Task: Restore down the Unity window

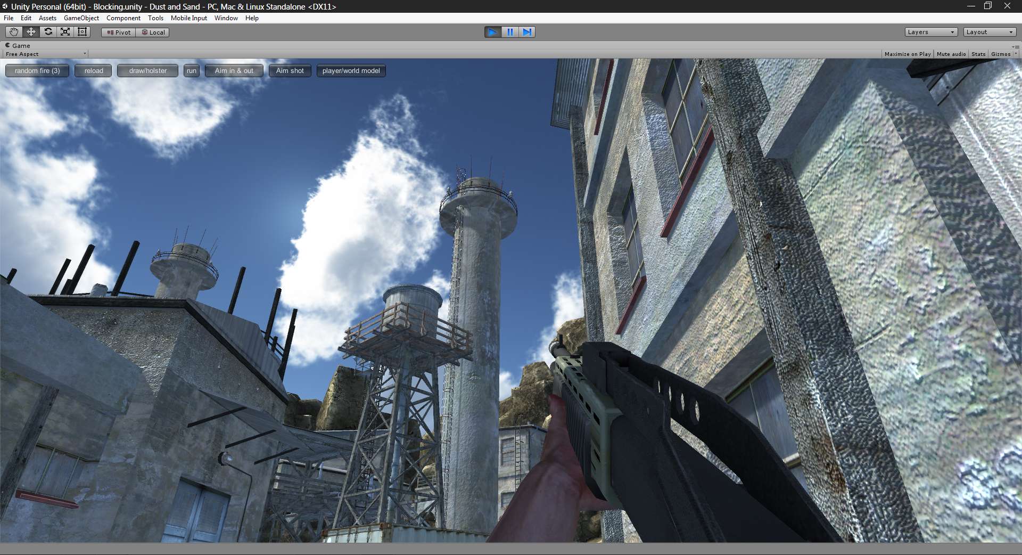Action: point(988,6)
